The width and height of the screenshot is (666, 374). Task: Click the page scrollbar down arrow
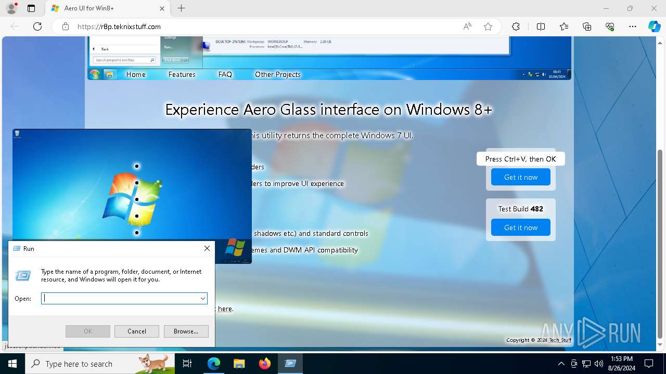pyautogui.click(x=660, y=345)
